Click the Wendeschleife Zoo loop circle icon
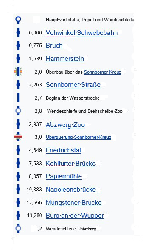 tap(18, 111)
